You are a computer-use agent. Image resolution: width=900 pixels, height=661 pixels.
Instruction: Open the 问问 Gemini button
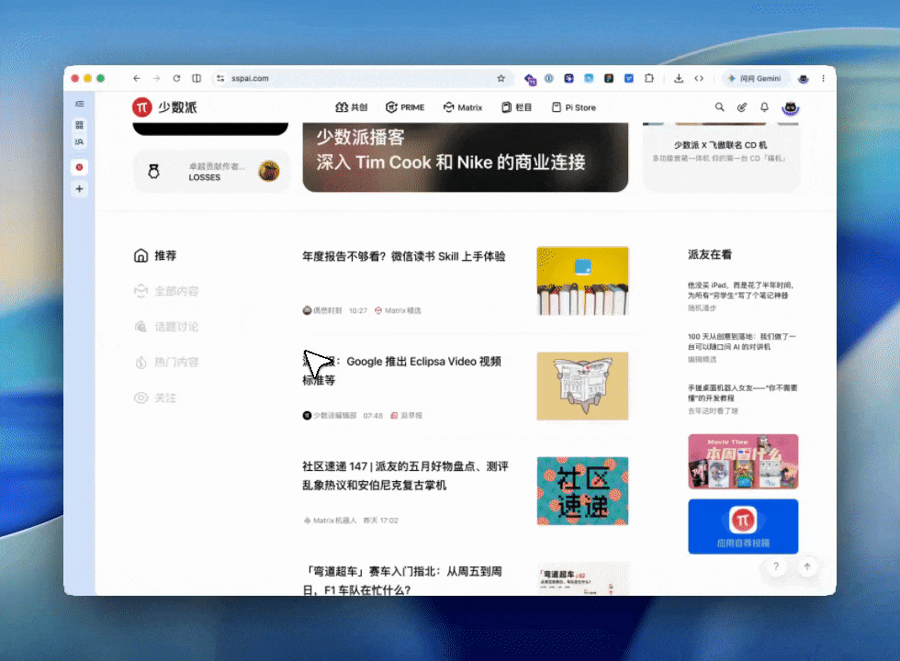tap(755, 79)
